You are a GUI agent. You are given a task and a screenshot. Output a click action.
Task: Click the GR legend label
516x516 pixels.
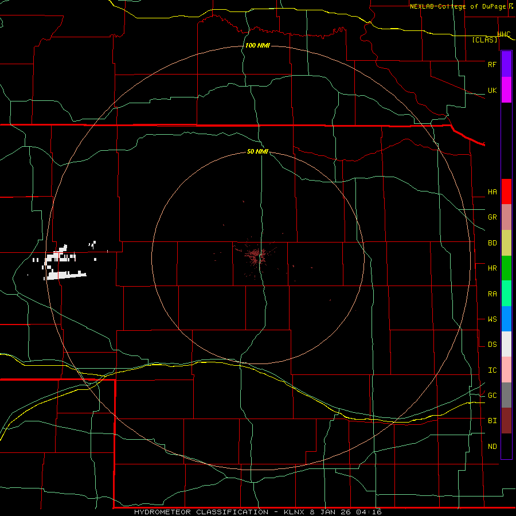492,217
